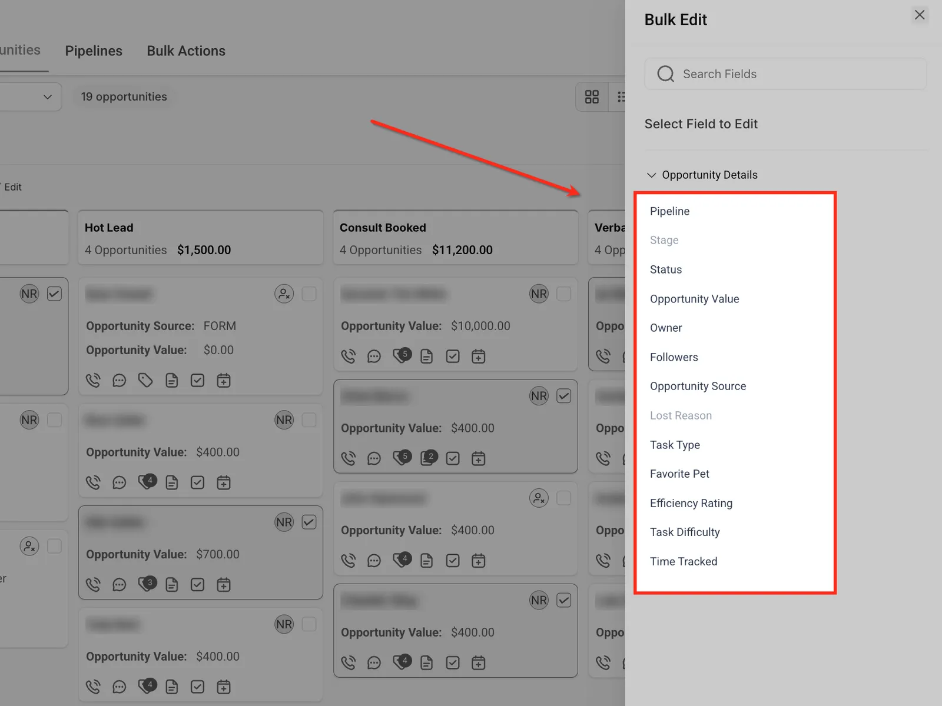
Task: Click the tags icon with badge 3
Action: (147, 584)
